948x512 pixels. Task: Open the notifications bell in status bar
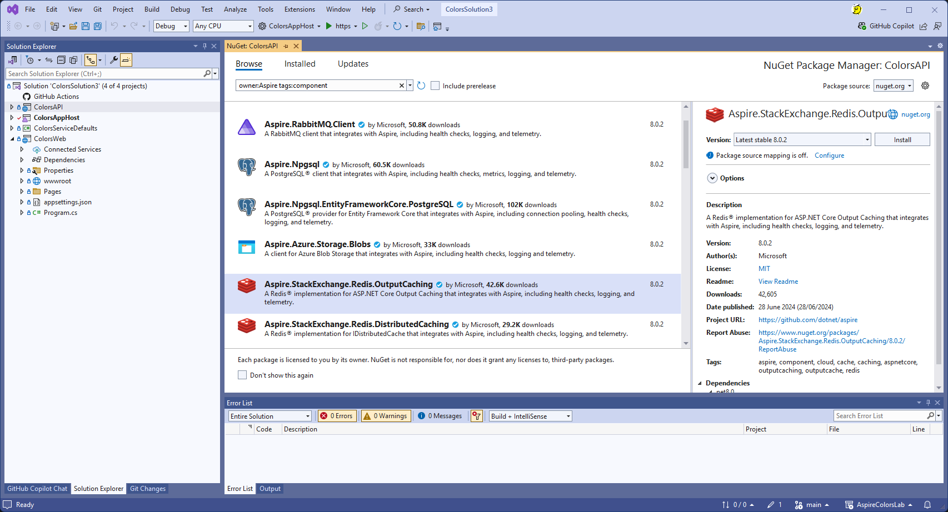pyautogui.click(x=927, y=505)
